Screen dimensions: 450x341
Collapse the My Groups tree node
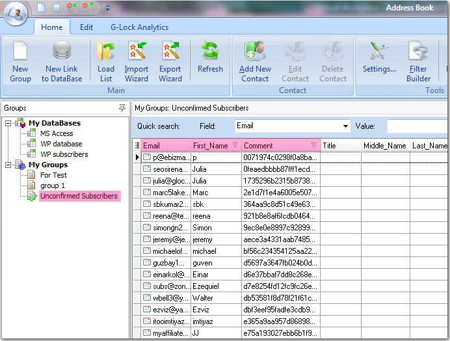pyautogui.click(x=8, y=165)
